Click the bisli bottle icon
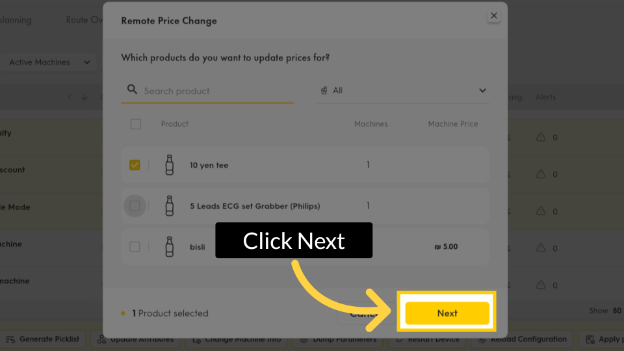The image size is (624, 351). [x=170, y=247]
